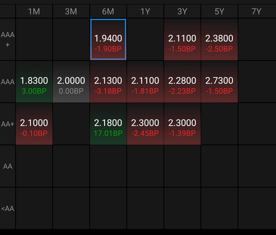Click the AA+ 3Y cell with -1.39BP
276x235 pixels.
[x=182, y=124]
